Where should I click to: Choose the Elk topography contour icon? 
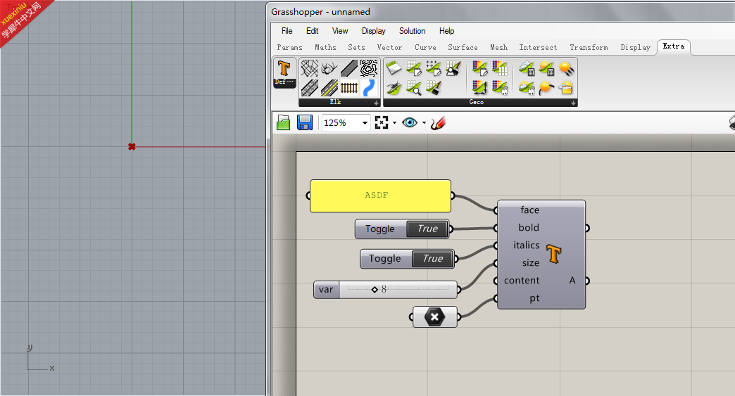pyautogui.click(x=369, y=68)
